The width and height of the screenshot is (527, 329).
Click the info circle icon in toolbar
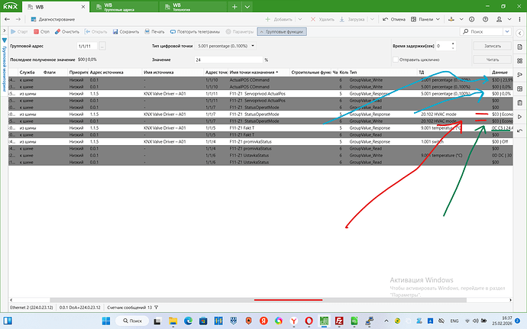[471, 19]
